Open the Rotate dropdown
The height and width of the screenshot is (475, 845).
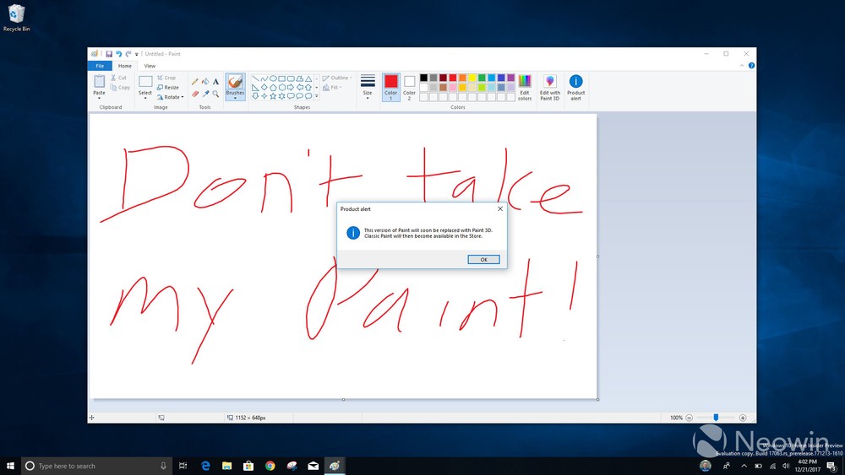pyautogui.click(x=171, y=97)
